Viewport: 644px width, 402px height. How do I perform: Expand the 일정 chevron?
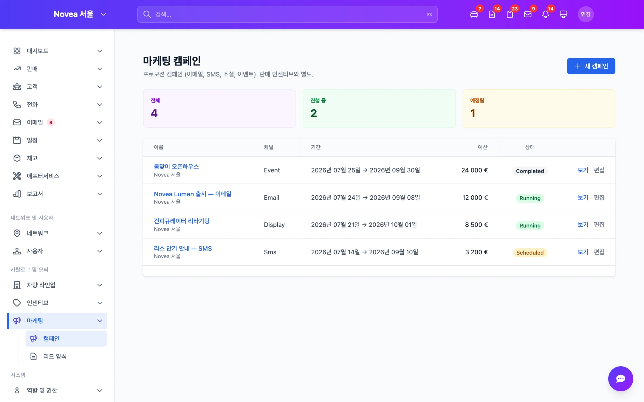[x=100, y=140]
